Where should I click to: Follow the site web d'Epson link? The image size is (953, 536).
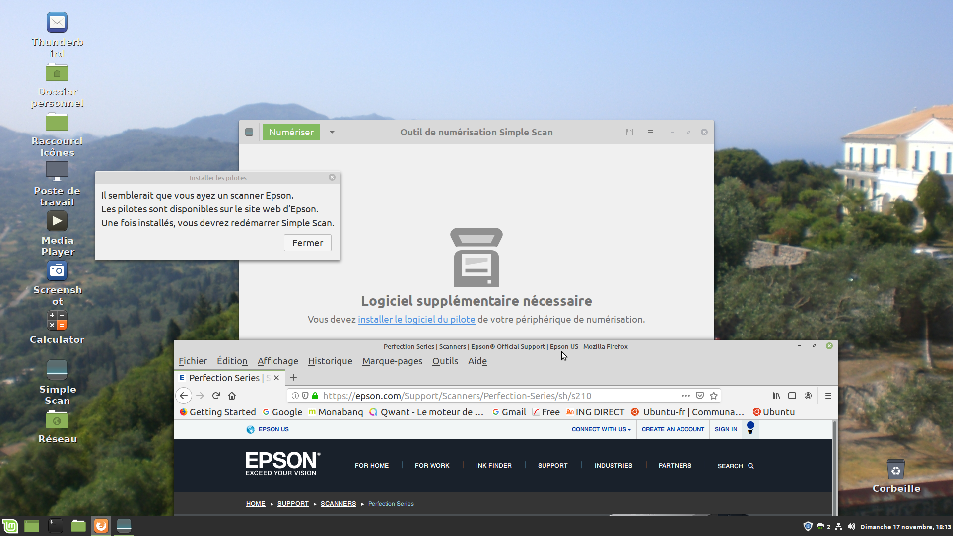tap(280, 209)
